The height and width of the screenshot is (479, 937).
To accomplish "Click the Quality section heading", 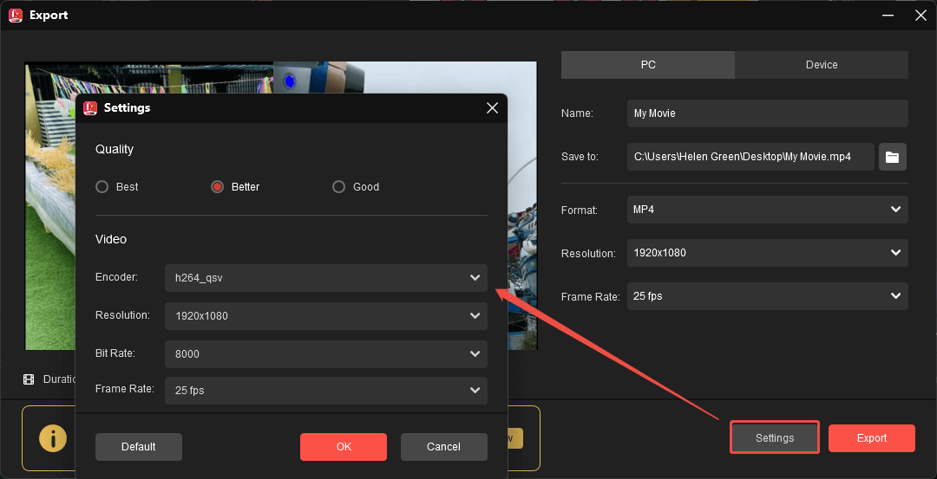I will click(x=115, y=149).
